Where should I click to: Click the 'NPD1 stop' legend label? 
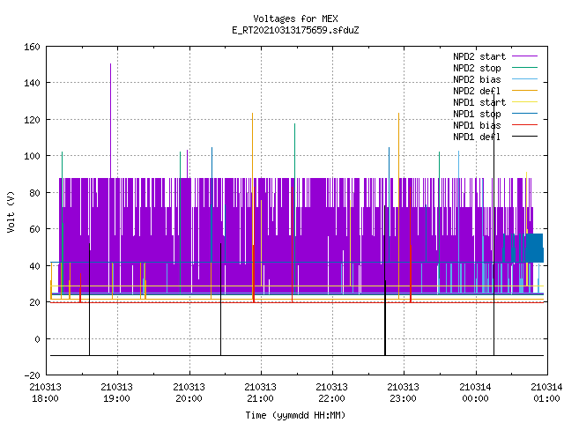pos(477,114)
